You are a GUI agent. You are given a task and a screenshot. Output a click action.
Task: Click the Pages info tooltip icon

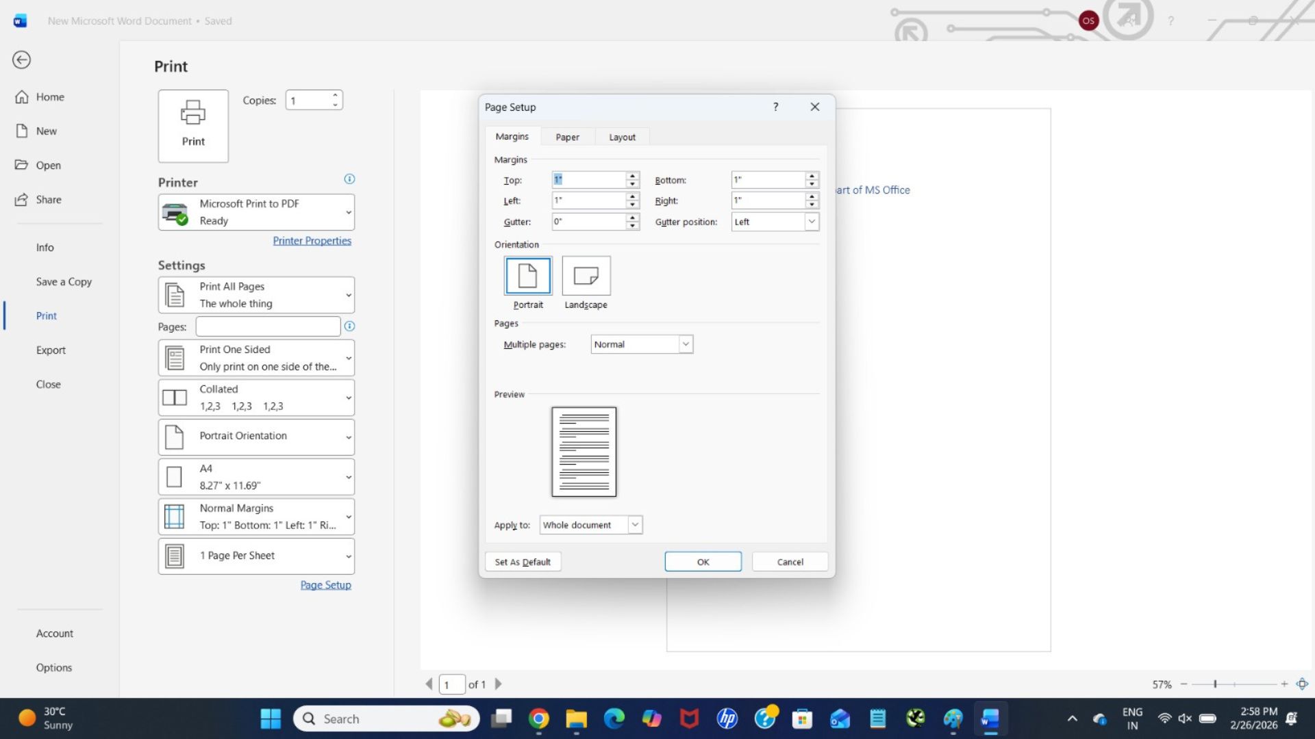pos(349,326)
